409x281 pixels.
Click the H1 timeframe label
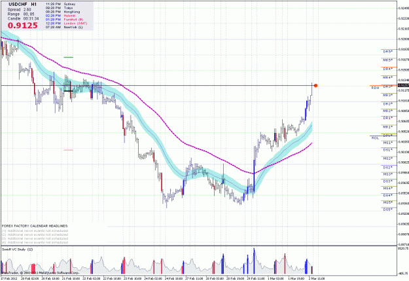pyautogui.click(x=33, y=5)
